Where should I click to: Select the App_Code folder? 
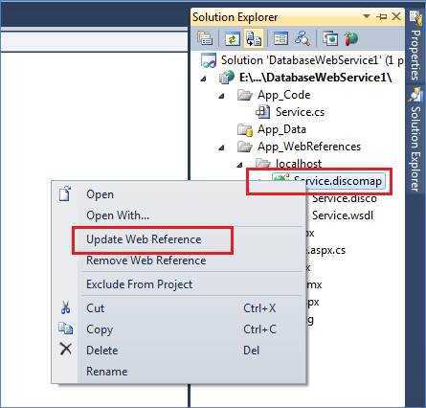point(284,95)
